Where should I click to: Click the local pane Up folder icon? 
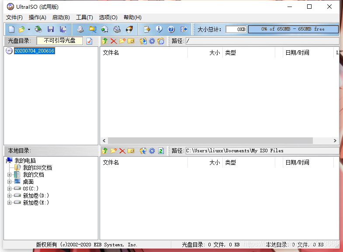coord(105,150)
